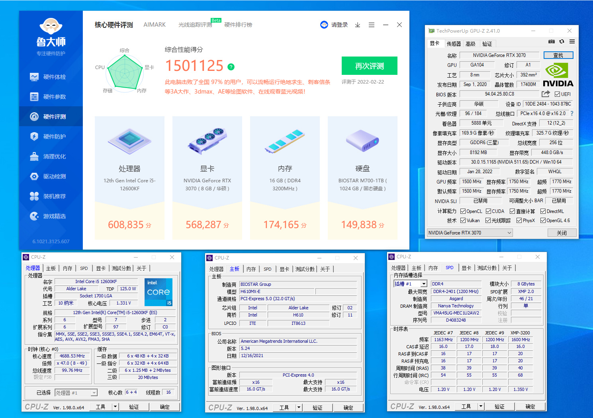The width and height of the screenshot is (593, 418).
Task: Open the processor selection dropdown 处理器 #1
Action: [x=76, y=393]
